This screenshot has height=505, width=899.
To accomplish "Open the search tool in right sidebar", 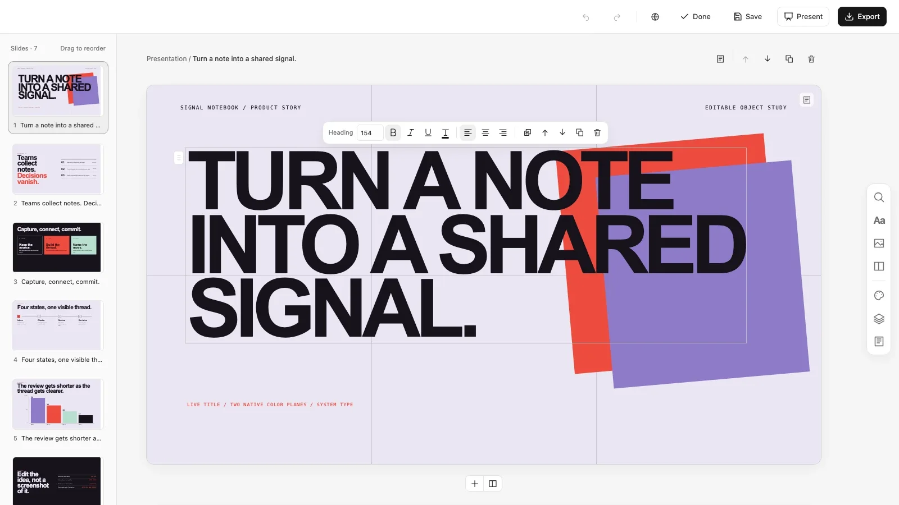I will [x=879, y=198].
